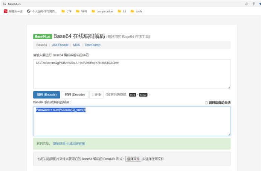The height and width of the screenshot is (171, 261).
Task: Click the Ctrl key hint badge
Action: [133, 95]
